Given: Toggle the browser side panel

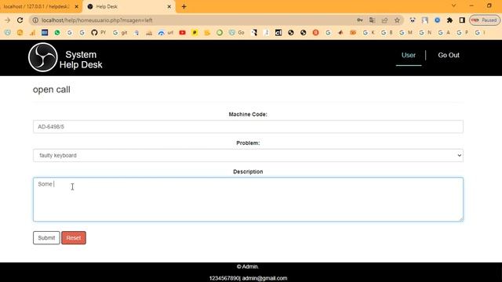Looking at the screenshot, I should click(x=462, y=20).
